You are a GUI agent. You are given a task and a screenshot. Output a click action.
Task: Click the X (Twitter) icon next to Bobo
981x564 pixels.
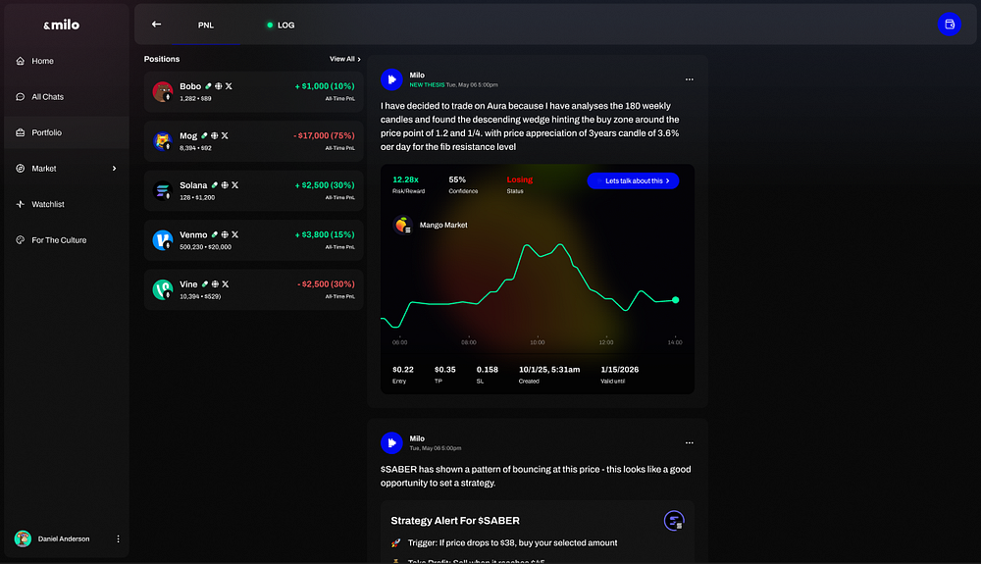pyautogui.click(x=229, y=86)
